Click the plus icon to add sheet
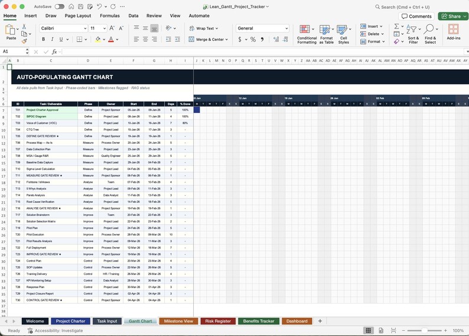Viewport: 469px width, 336px height. click(x=320, y=321)
